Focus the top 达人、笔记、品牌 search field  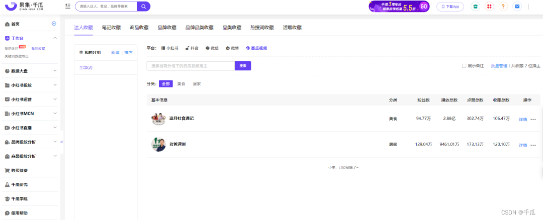pyautogui.click(x=106, y=6)
